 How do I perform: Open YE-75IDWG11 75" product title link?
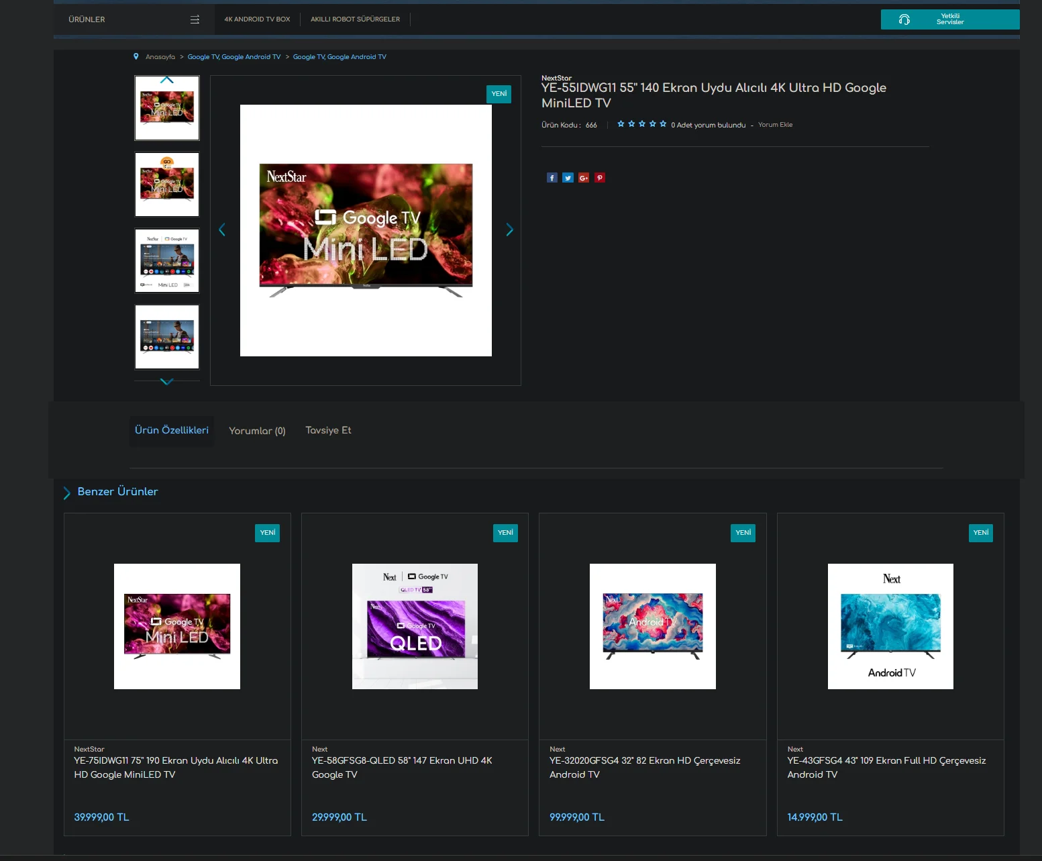[176, 768]
